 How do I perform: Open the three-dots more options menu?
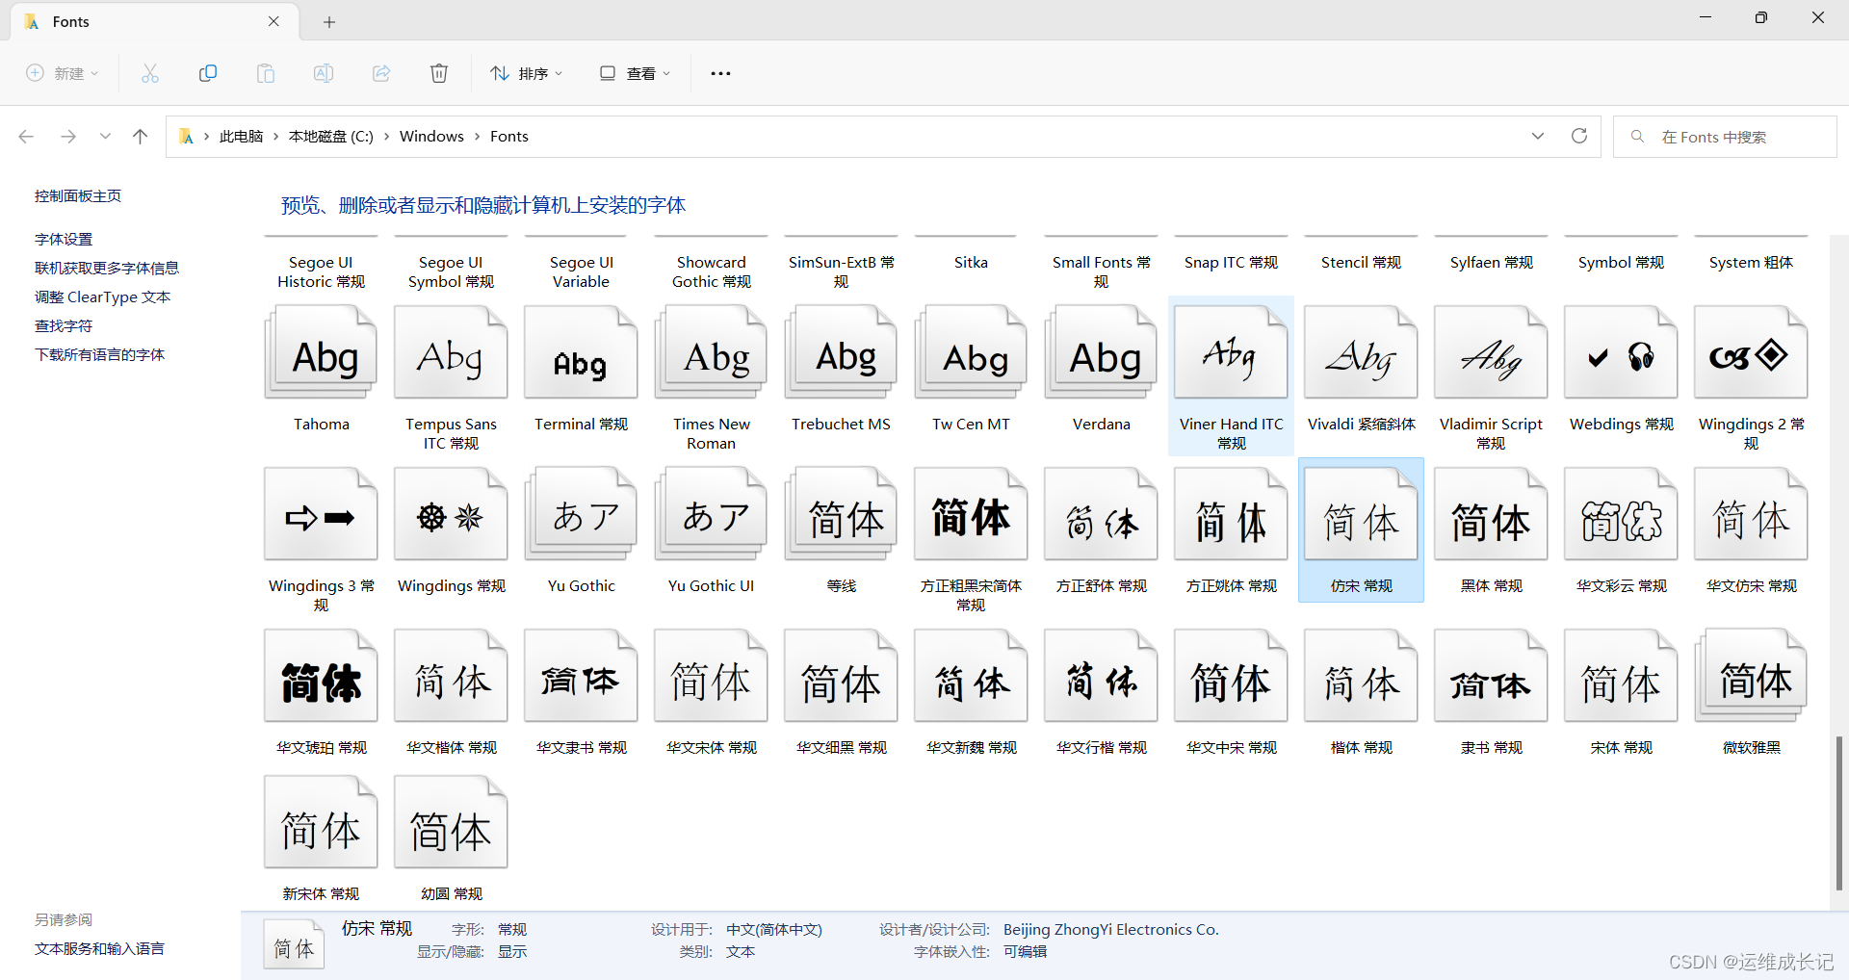point(720,73)
